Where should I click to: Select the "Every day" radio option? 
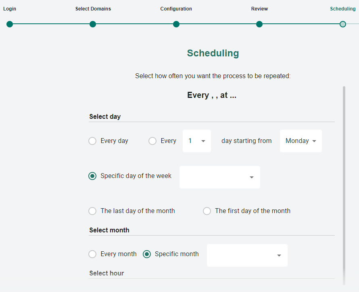click(92, 141)
